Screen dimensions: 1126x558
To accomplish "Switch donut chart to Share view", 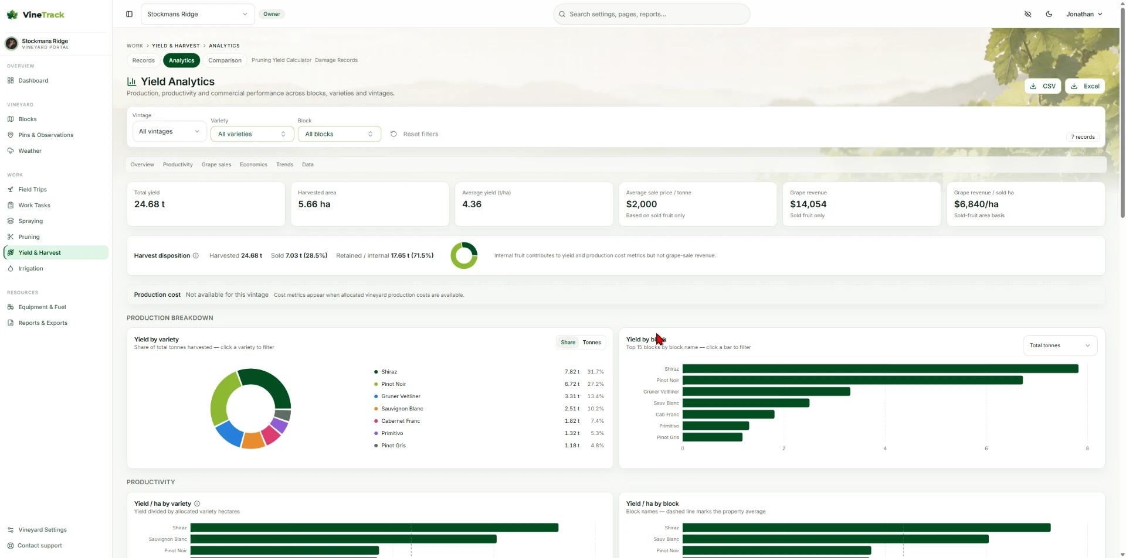I will tap(568, 343).
